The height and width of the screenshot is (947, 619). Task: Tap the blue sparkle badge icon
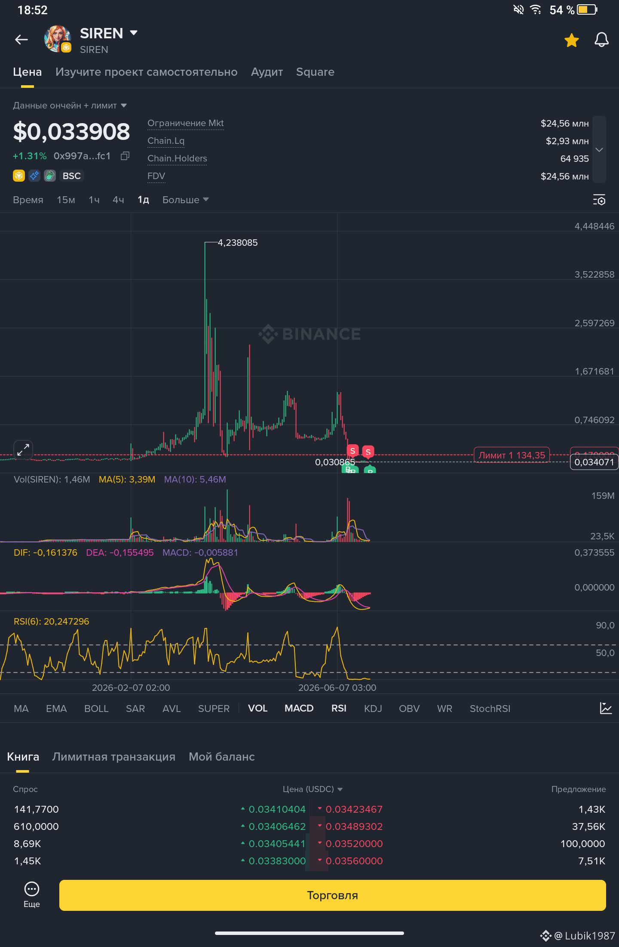coord(34,176)
